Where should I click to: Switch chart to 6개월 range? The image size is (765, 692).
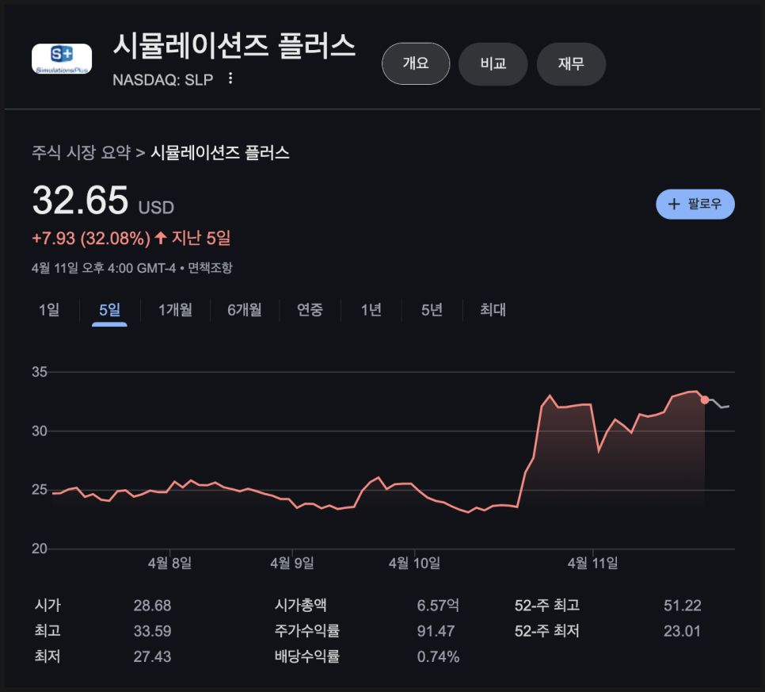coord(245,310)
